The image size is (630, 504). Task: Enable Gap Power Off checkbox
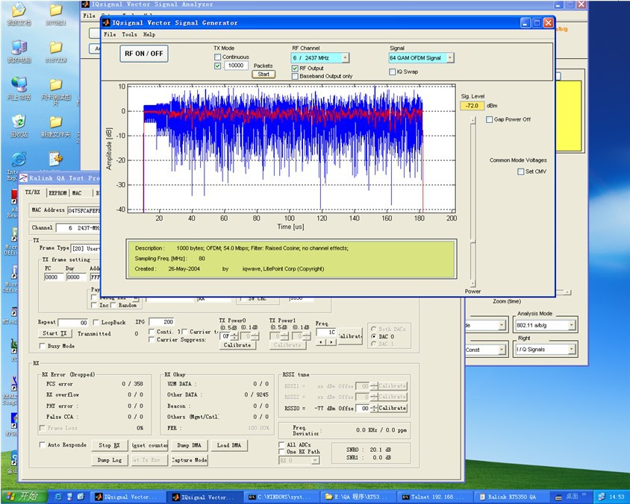(x=489, y=119)
